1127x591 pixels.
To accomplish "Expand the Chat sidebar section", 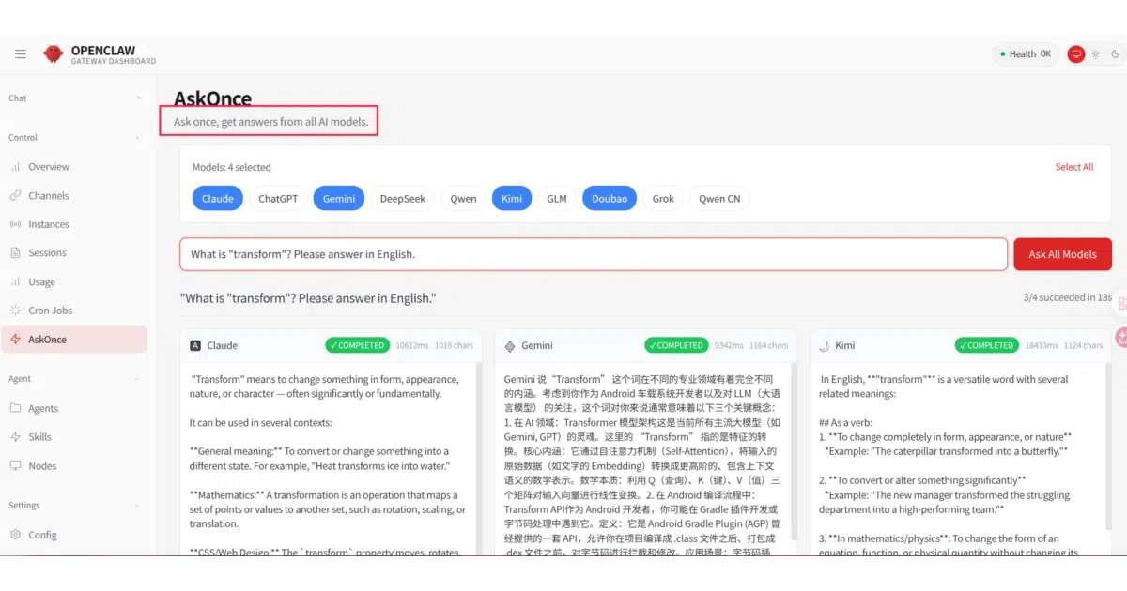I will [x=73, y=98].
